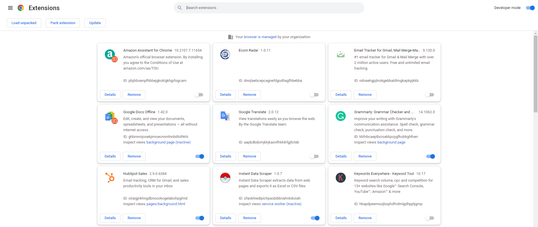The height and width of the screenshot is (227, 538).
Task: Click the search magnifier icon
Action: point(180,8)
